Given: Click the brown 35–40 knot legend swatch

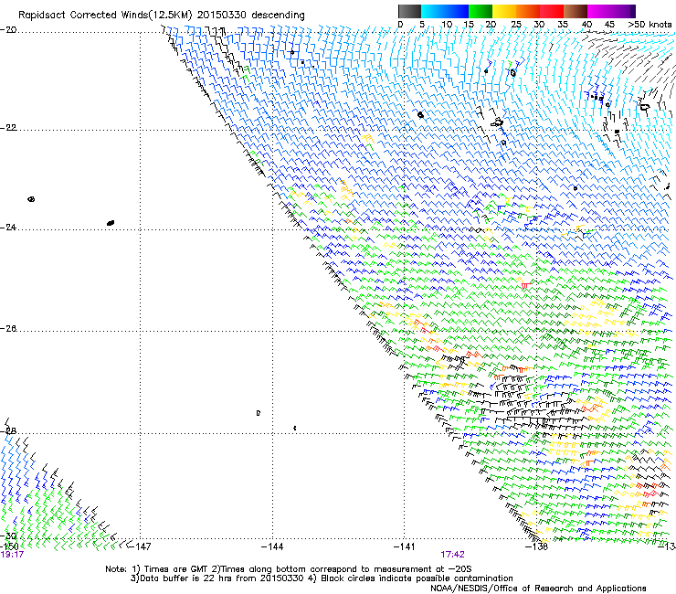Looking at the screenshot, I should click(x=576, y=11).
